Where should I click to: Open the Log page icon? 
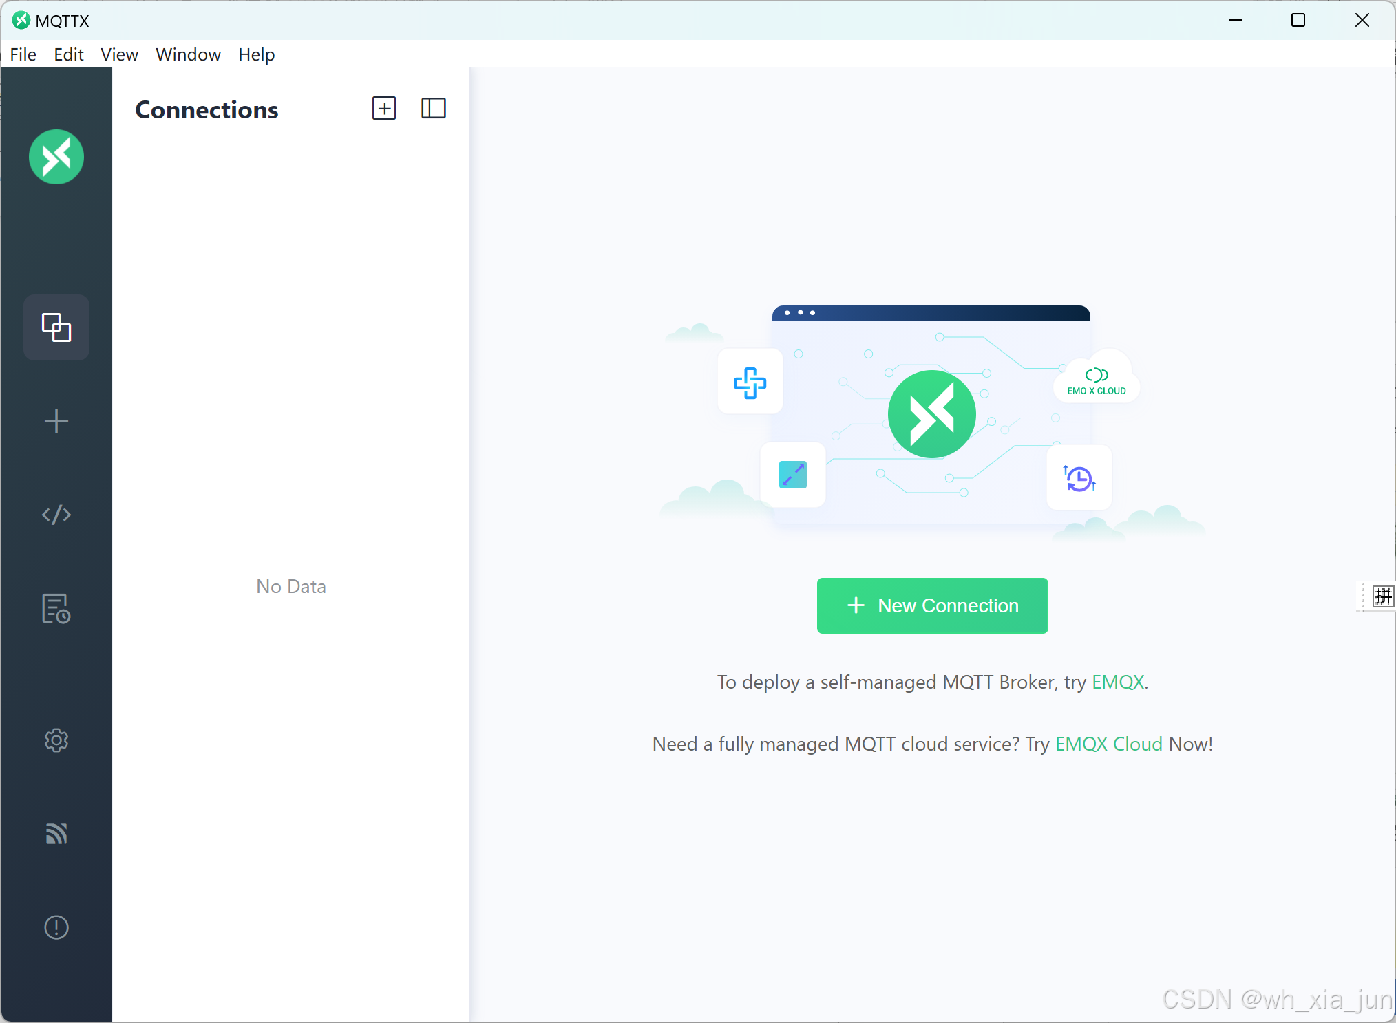pyautogui.click(x=56, y=608)
